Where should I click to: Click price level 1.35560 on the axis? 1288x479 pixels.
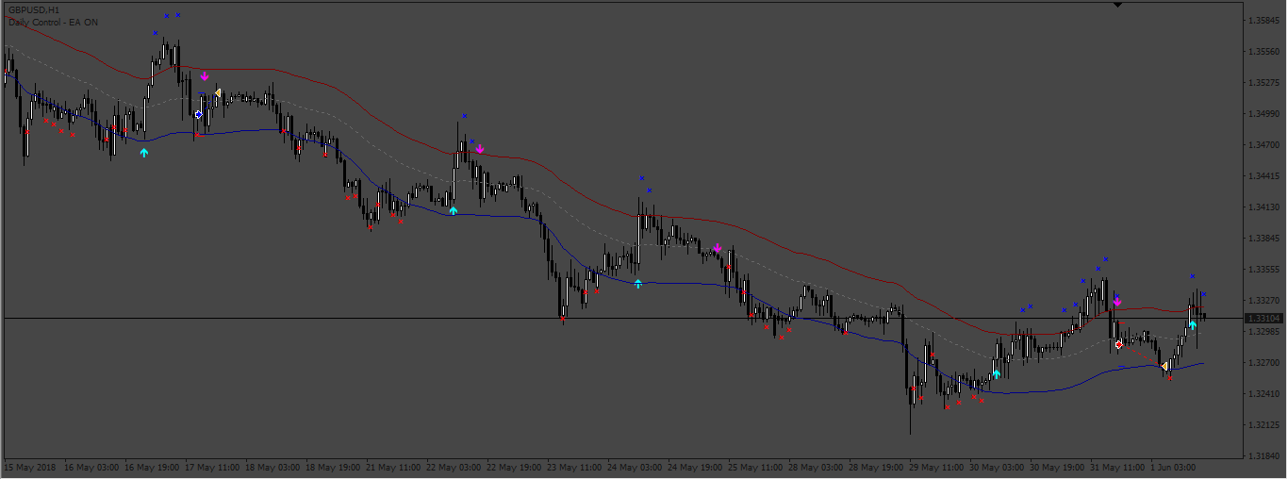click(x=1263, y=51)
